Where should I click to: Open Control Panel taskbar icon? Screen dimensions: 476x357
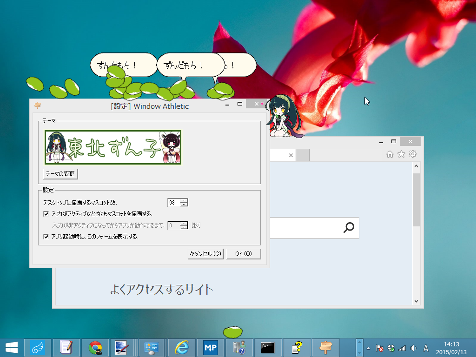[x=151, y=348]
